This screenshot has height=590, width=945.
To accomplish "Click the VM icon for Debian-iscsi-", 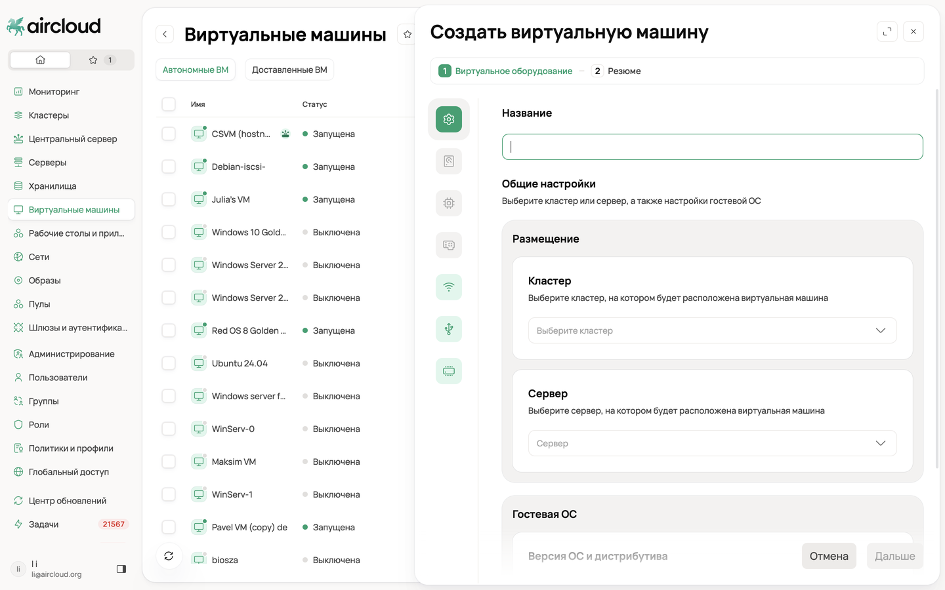I will click(199, 167).
